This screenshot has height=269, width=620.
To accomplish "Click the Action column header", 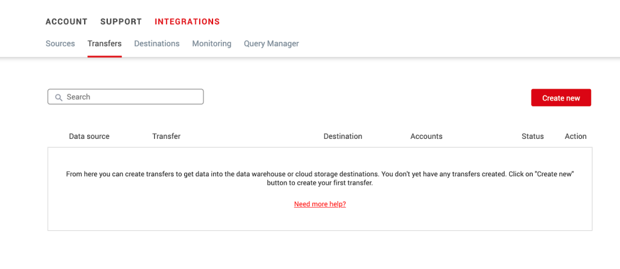I will pos(575,136).
